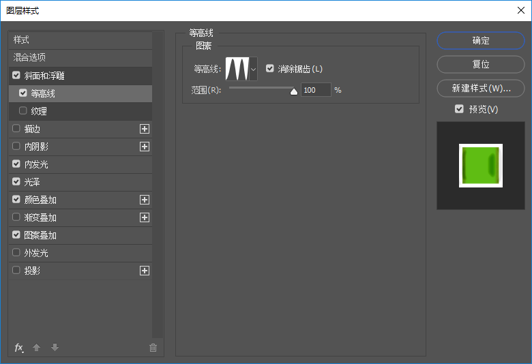Click the 复位 button

point(481,65)
